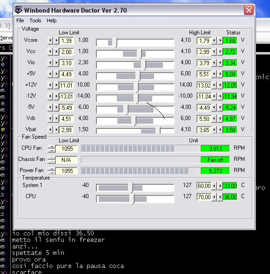
Task: Decrease Vsb high limit with left arrow
Action: (214, 119)
